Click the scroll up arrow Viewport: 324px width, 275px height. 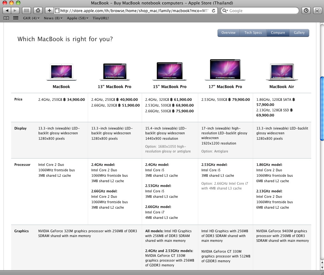(322, 263)
